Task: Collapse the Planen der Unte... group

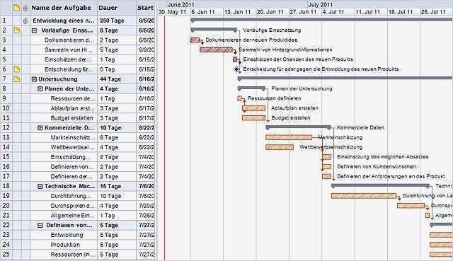Action: (x=40, y=89)
